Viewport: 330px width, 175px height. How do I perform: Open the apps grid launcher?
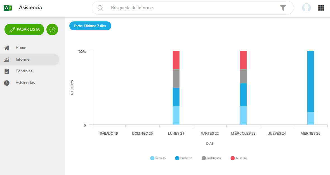tap(321, 8)
